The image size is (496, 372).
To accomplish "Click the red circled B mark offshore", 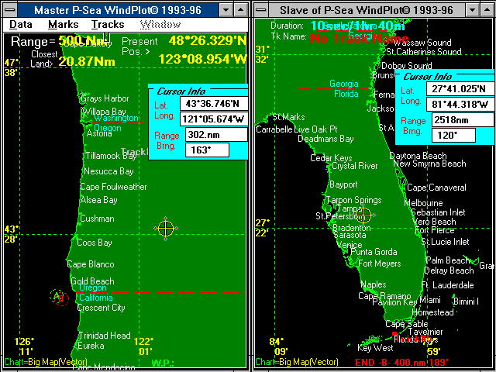I will 61,298.
